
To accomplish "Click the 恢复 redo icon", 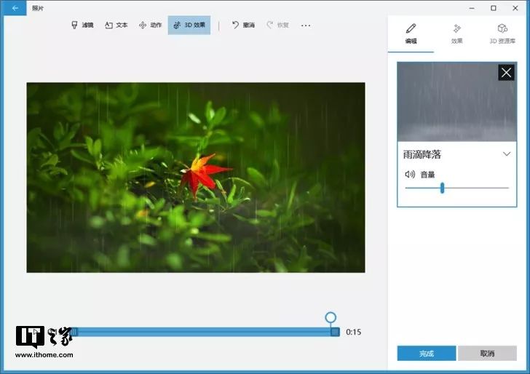I will [269, 25].
